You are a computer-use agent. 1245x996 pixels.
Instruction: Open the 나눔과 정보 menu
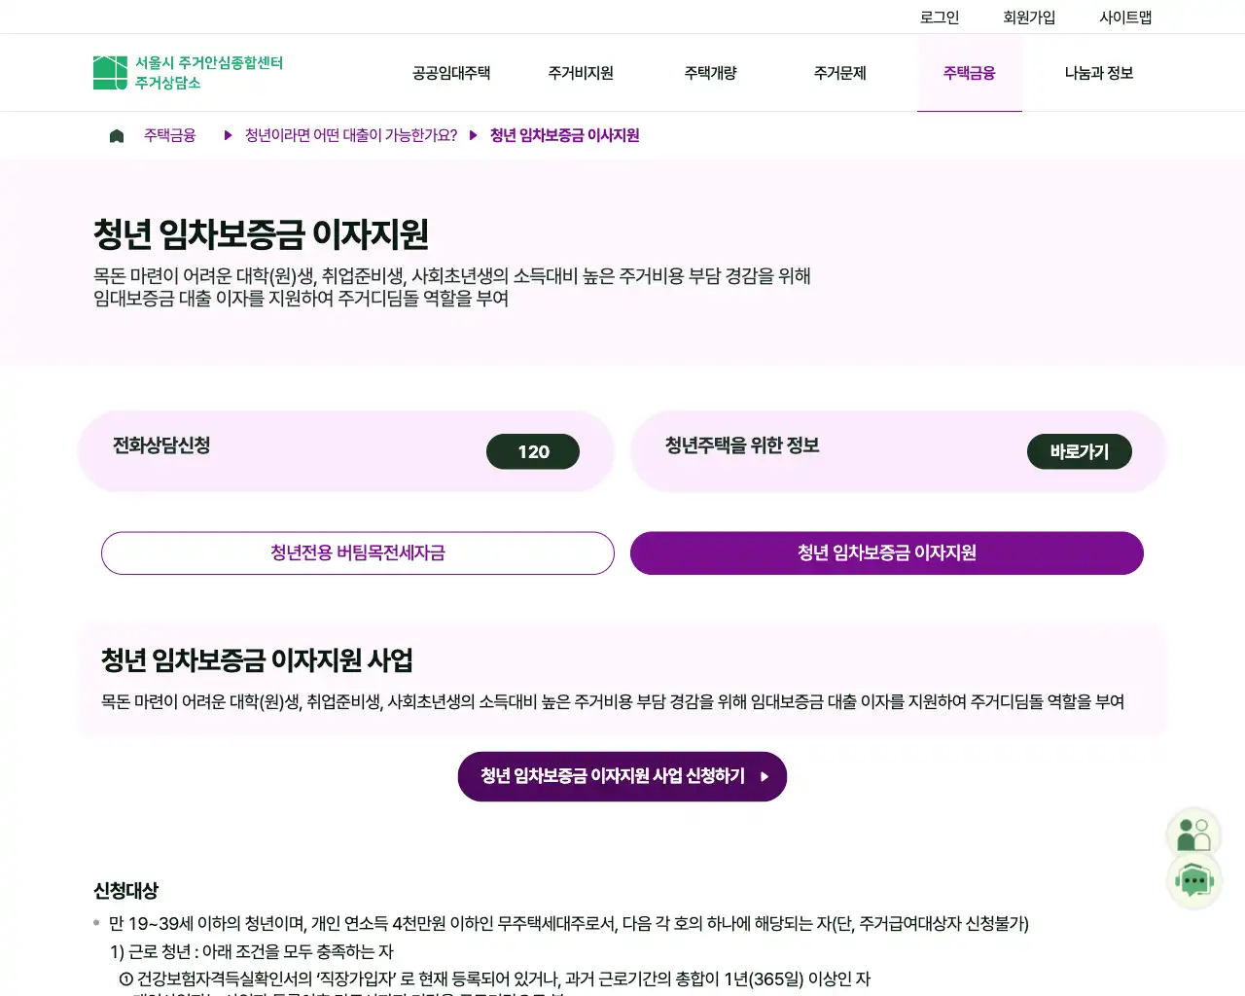click(1098, 72)
